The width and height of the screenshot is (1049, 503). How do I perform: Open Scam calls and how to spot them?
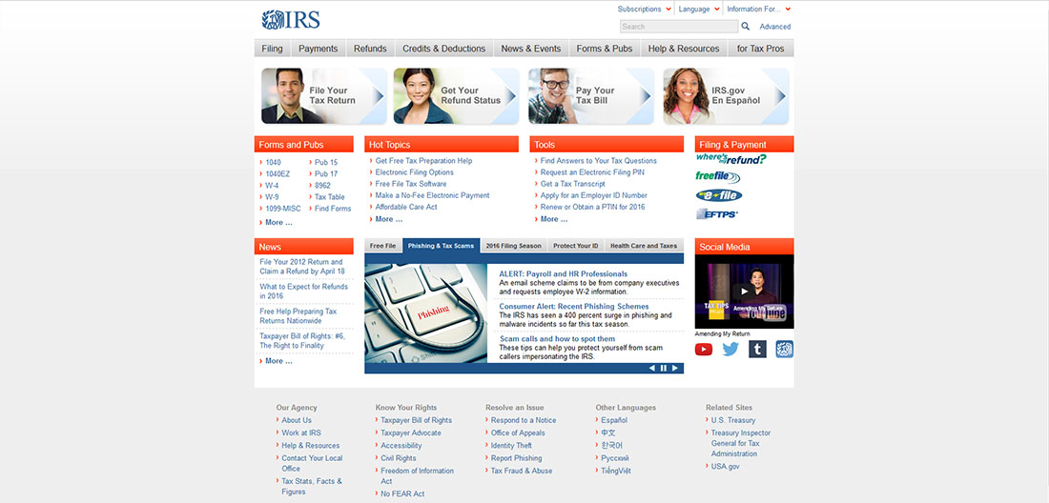coord(557,339)
